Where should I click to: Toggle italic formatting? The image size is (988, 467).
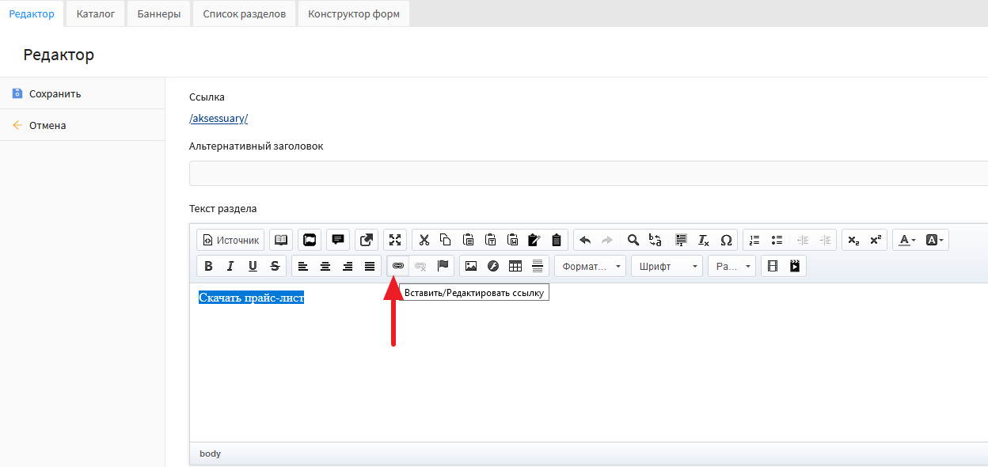click(230, 266)
